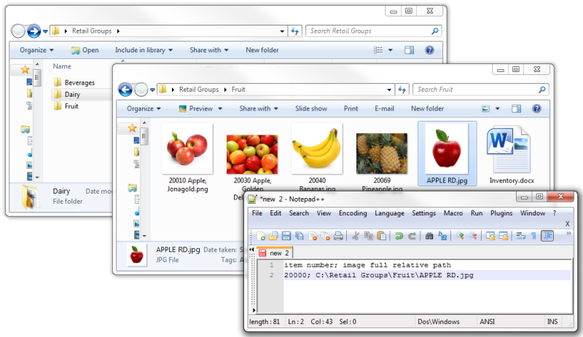Screen dimensions: 583x337
Task: Click E-mail in the Fruit window toolbar
Action: (x=384, y=108)
